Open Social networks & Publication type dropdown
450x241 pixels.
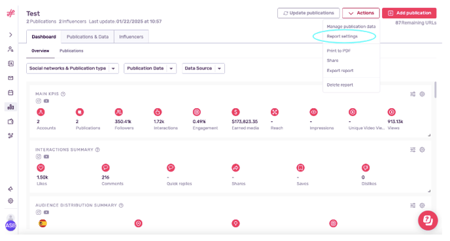73,68
